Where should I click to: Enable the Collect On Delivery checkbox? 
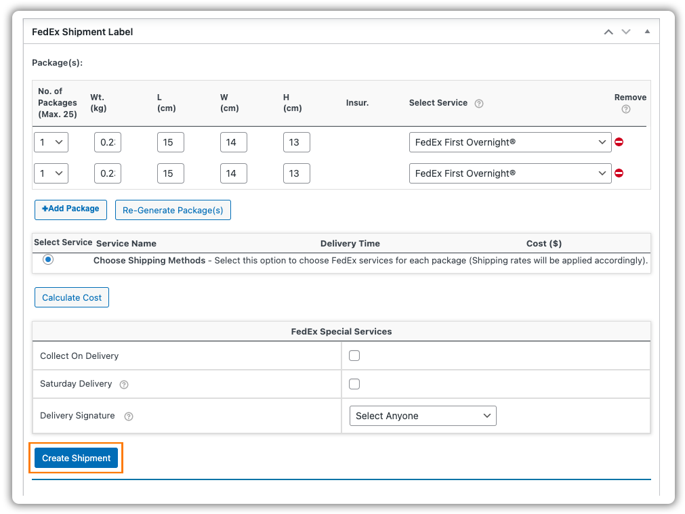pos(354,356)
